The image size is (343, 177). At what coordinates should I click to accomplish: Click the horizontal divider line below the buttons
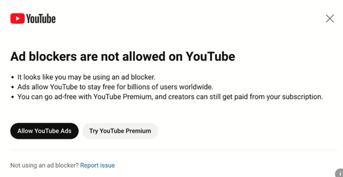(x=174, y=150)
